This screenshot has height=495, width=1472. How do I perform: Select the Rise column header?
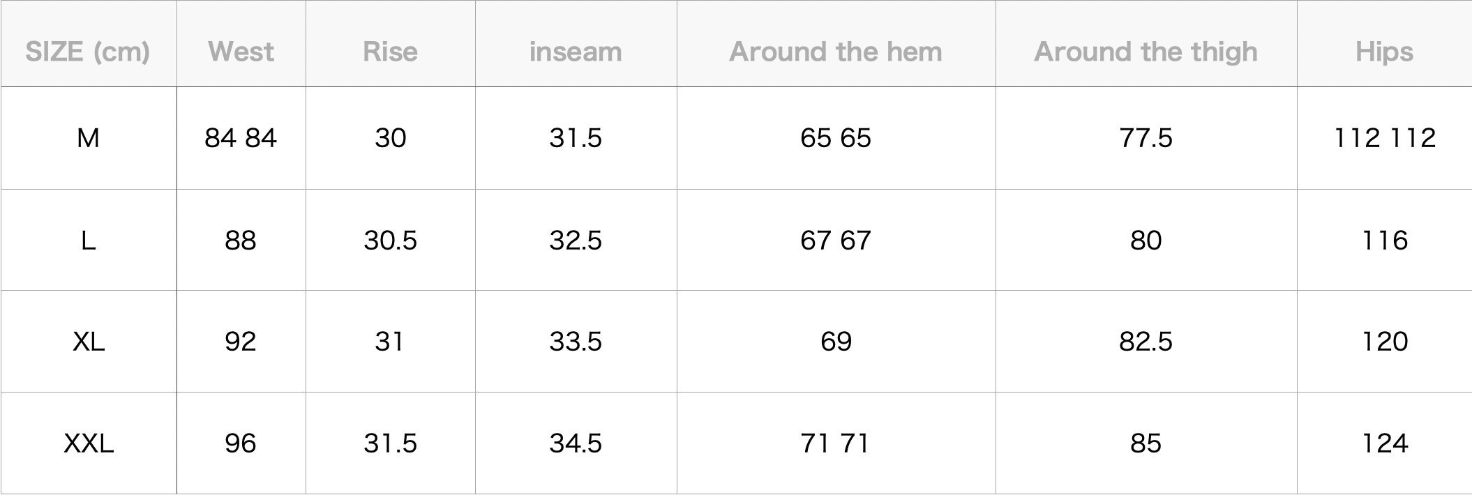pyautogui.click(x=390, y=52)
